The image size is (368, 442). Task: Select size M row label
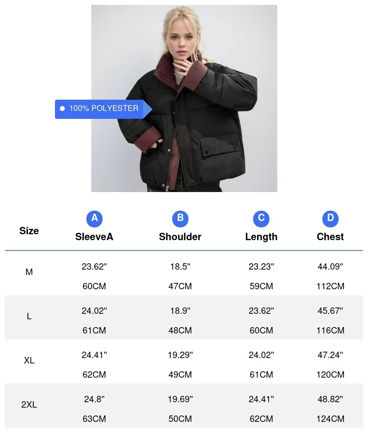pos(29,272)
